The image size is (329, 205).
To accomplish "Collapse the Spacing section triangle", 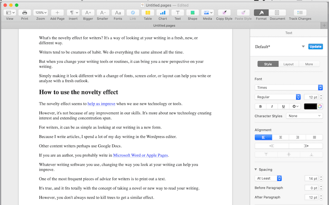I will pyautogui.click(x=256, y=169).
